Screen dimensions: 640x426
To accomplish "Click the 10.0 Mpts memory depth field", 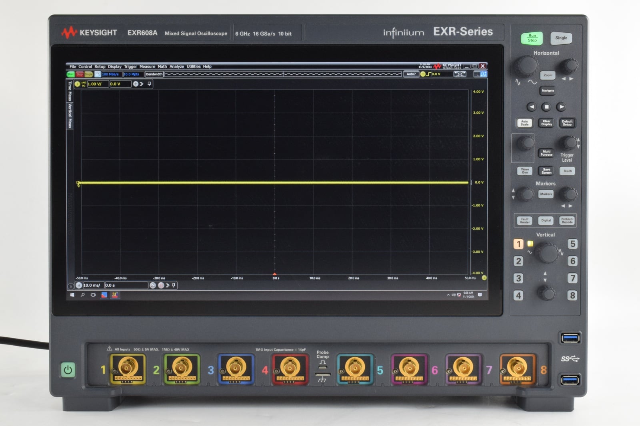I will (x=133, y=74).
